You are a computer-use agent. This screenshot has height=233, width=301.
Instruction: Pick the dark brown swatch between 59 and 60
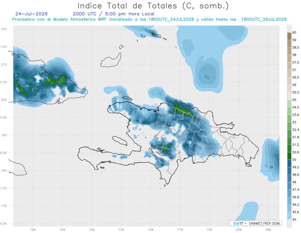pyautogui.click(x=289, y=36)
